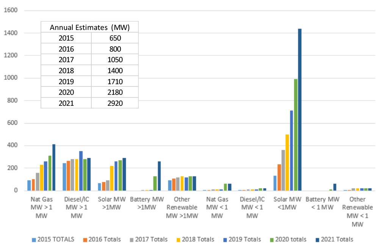Select the 2015 TOTALS legend swatch

coord(33,239)
